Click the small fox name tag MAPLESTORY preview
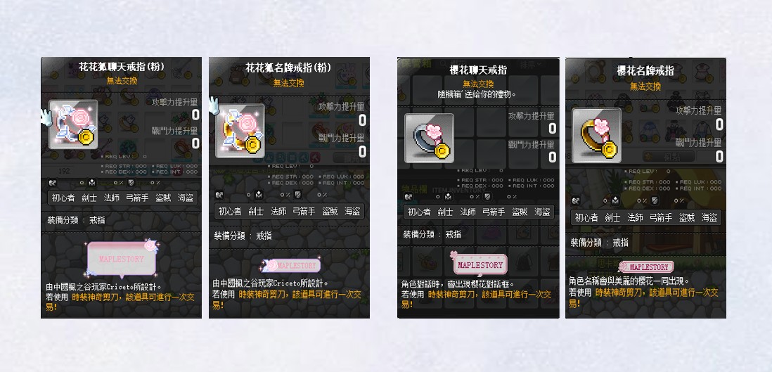The width and height of the screenshot is (772, 372). point(292,266)
